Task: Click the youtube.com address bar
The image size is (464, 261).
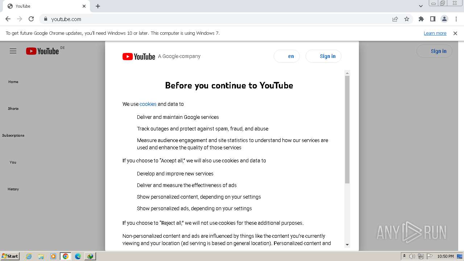Action: [214, 19]
